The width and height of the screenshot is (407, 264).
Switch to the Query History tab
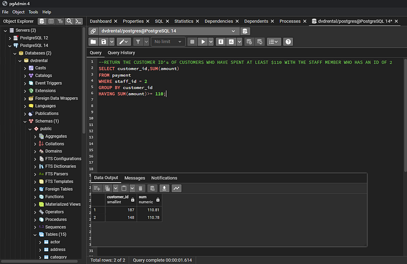[122, 52]
